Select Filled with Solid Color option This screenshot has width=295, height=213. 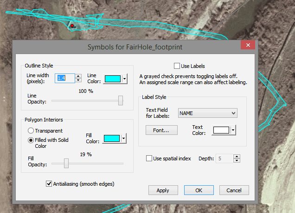[31, 140]
